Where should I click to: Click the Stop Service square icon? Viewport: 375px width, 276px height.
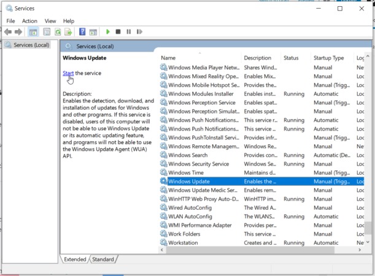(118, 31)
